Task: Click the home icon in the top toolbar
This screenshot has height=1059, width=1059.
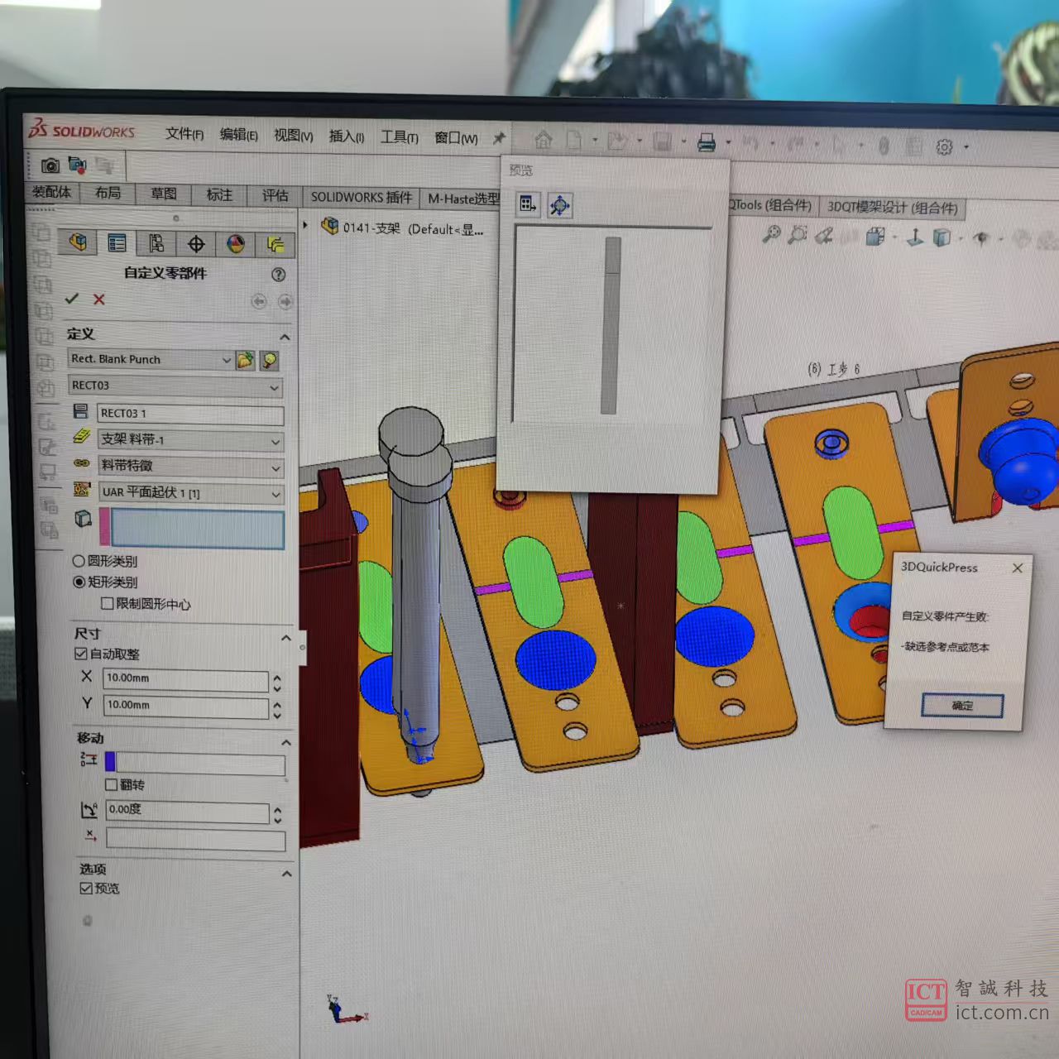Action: (x=543, y=140)
